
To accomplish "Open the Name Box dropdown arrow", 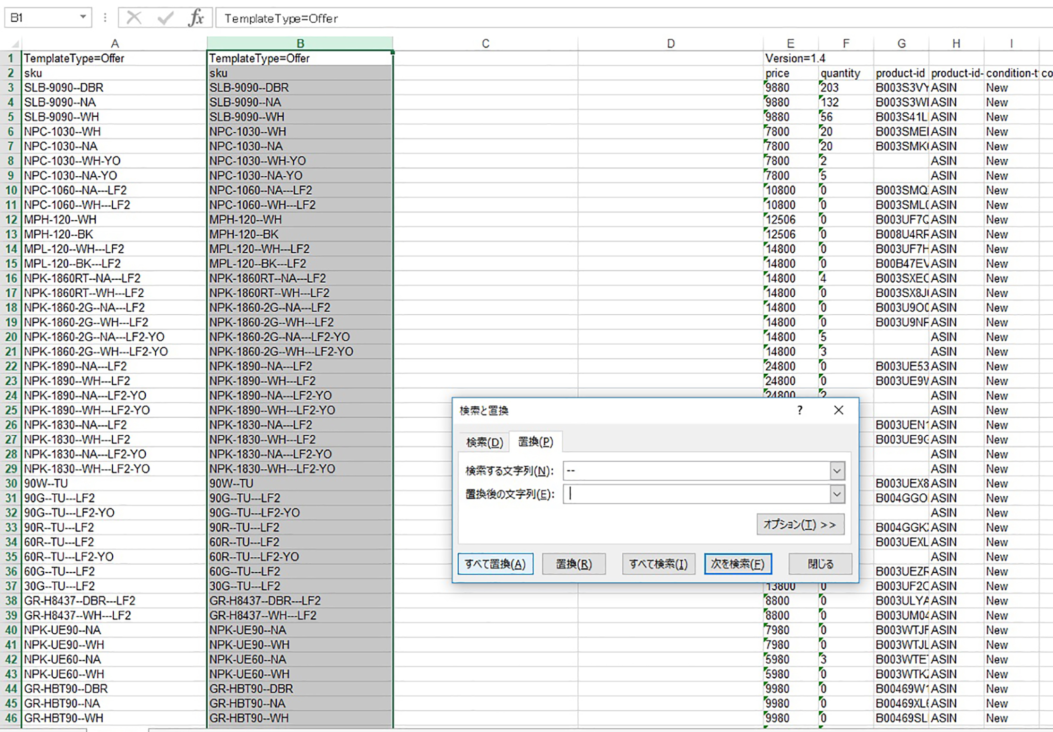I will click(83, 17).
